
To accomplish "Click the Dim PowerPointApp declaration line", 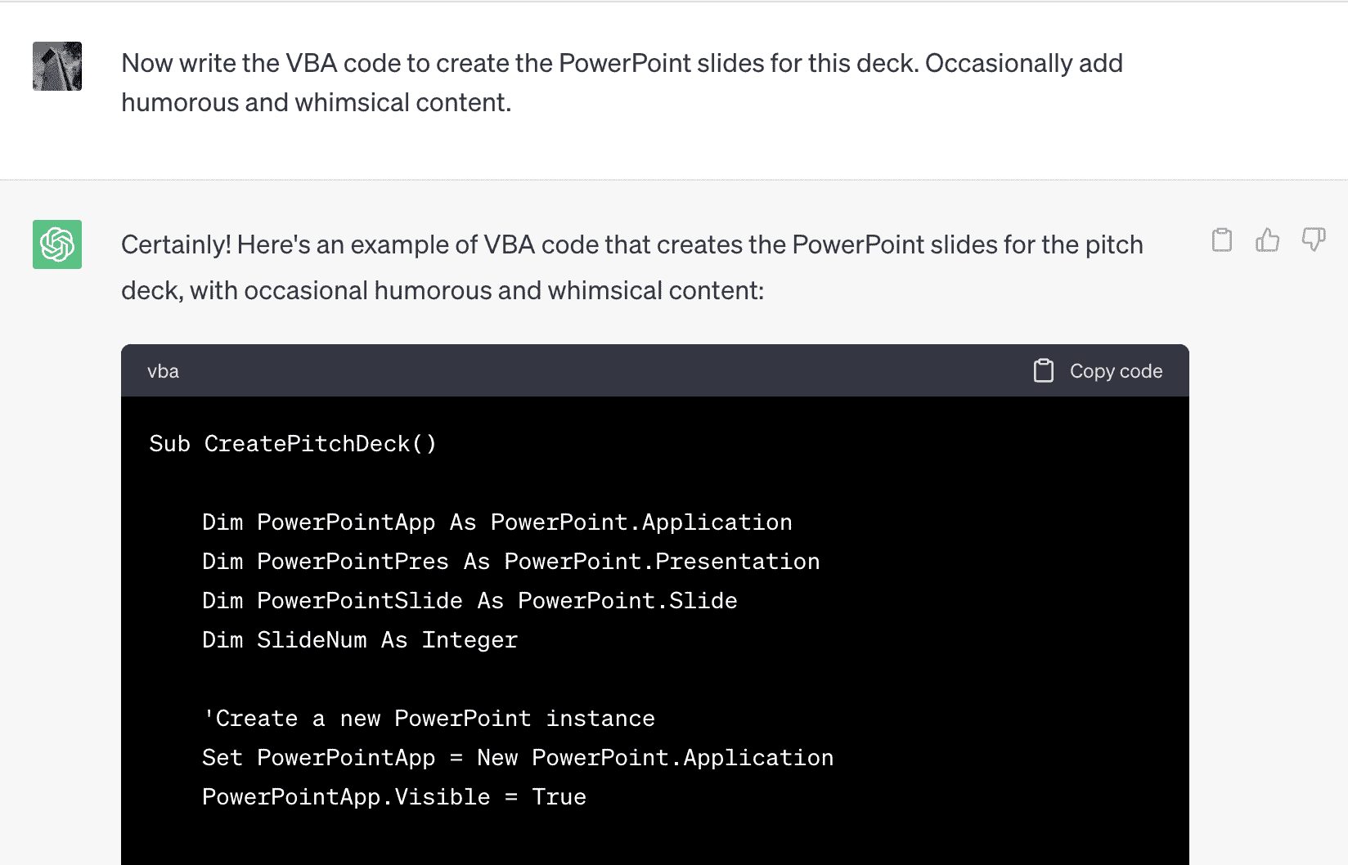I will tap(497, 522).
